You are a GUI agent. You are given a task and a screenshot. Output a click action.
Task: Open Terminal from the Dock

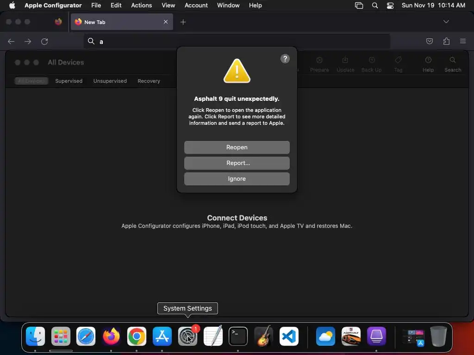(238, 336)
